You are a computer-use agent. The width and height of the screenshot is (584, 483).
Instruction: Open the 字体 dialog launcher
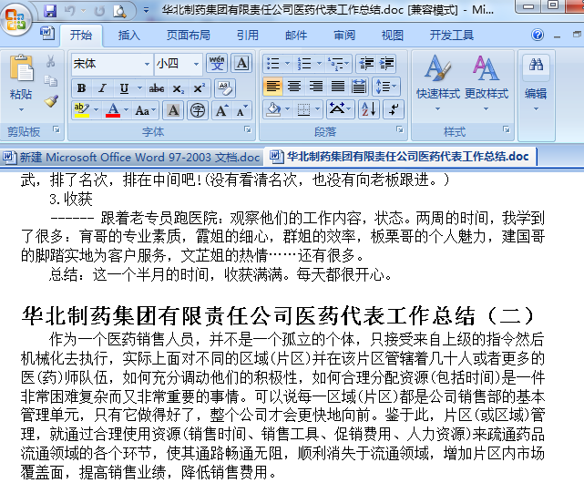click(247, 129)
